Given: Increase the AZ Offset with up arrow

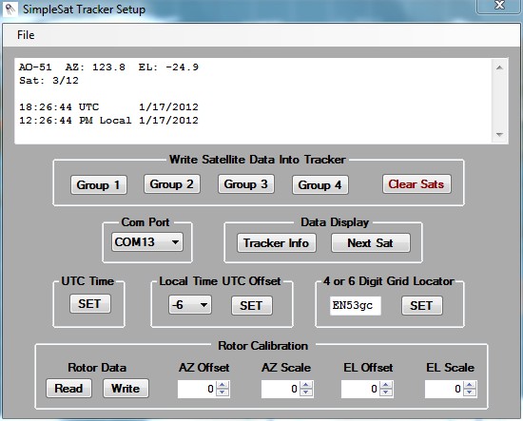Looking at the screenshot, I should tap(223, 385).
